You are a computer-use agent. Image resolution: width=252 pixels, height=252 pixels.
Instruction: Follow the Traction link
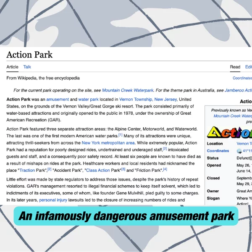(x=27, y=171)
